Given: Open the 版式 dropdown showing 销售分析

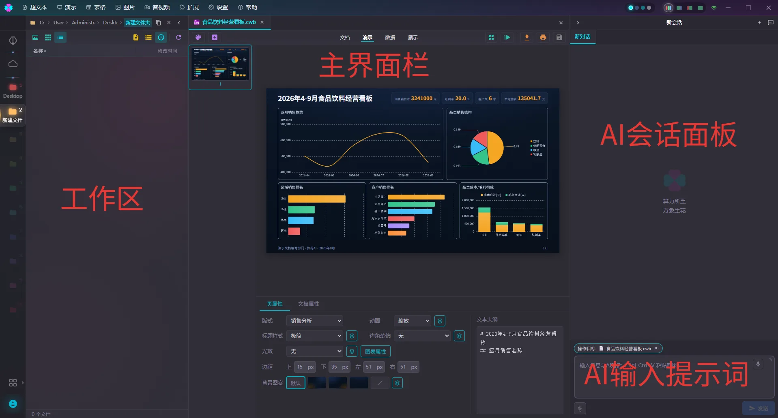Looking at the screenshot, I should pos(315,321).
